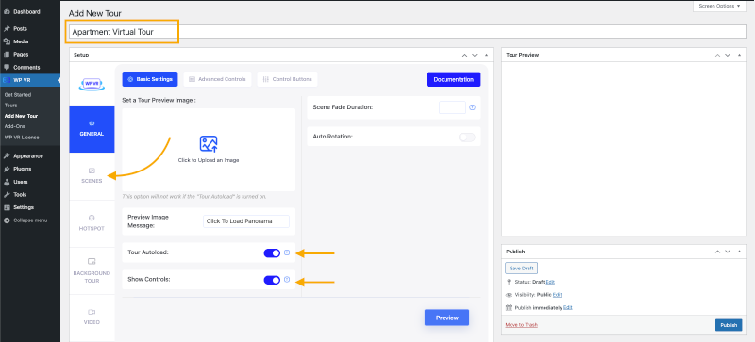Click the WP VR logo
Image resolution: width=755 pixels, height=342 pixels.
tap(92, 83)
